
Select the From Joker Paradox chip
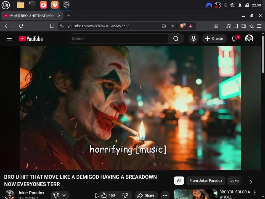[x=206, y=180]
